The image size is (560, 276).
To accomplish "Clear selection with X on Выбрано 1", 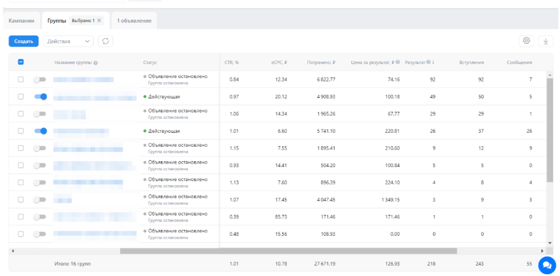I will 99,20.
